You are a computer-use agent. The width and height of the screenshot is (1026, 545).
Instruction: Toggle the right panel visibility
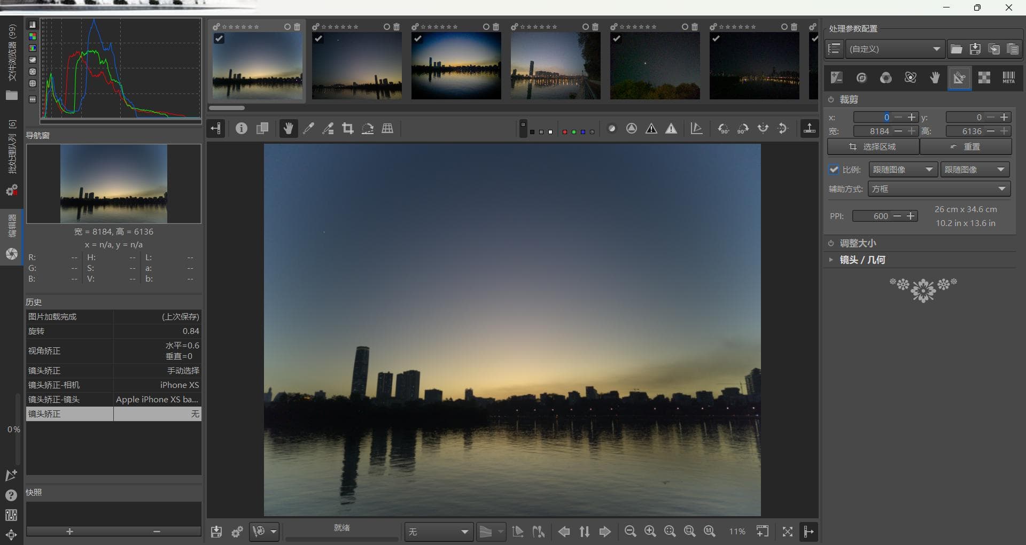809,532
